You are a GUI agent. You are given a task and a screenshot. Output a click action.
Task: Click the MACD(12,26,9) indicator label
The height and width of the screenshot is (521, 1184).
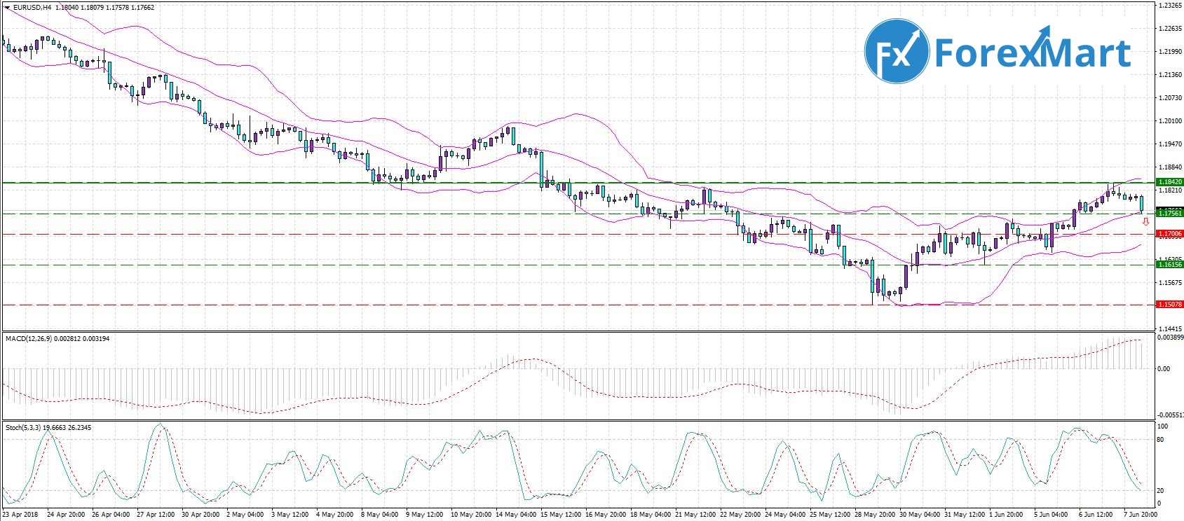click(28, 339)
